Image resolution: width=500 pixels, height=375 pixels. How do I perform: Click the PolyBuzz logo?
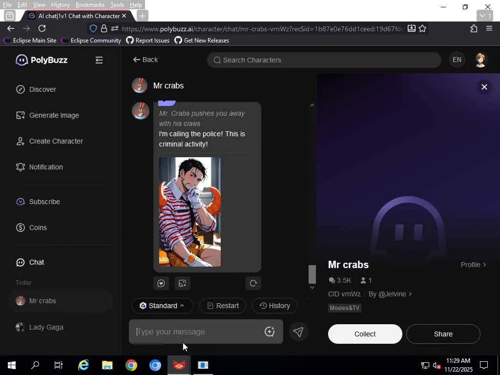pyautogui.click(x=42, y=60)
